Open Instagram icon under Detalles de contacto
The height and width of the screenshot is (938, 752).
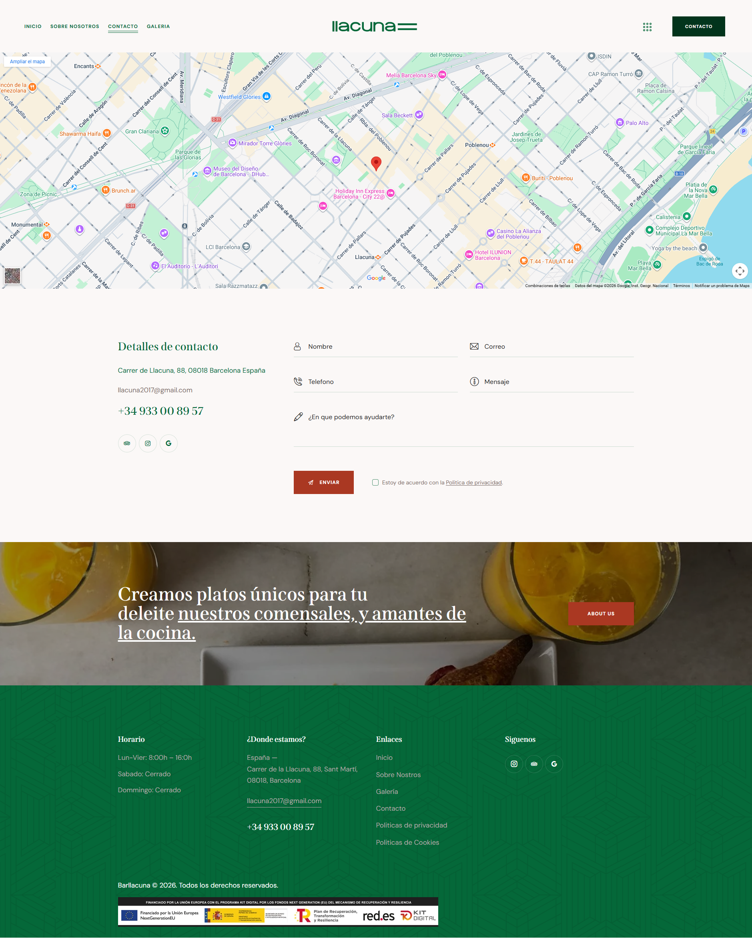click(x=148, y=443)
